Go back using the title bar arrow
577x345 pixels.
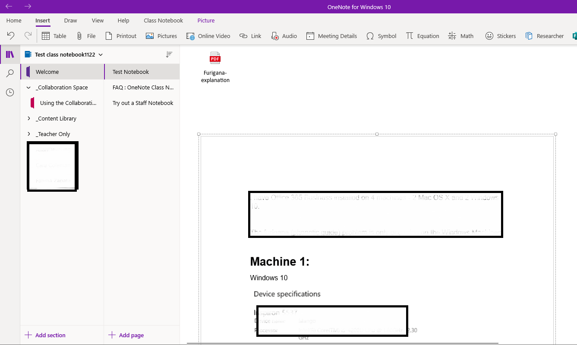coord(9,6)
